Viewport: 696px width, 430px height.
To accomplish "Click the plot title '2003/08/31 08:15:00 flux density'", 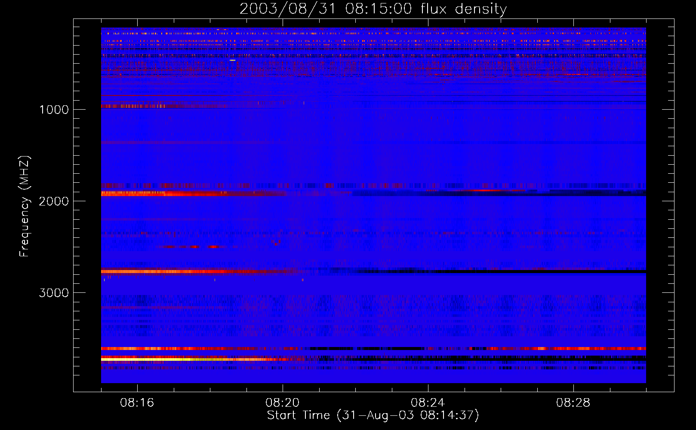I will [373, 9].
